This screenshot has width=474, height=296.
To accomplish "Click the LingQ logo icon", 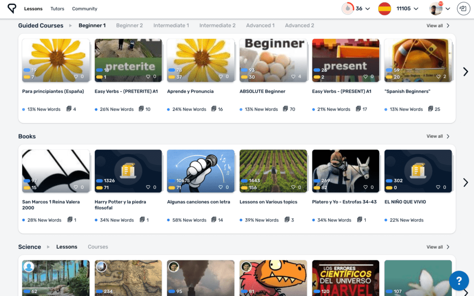I will point(12,8).
